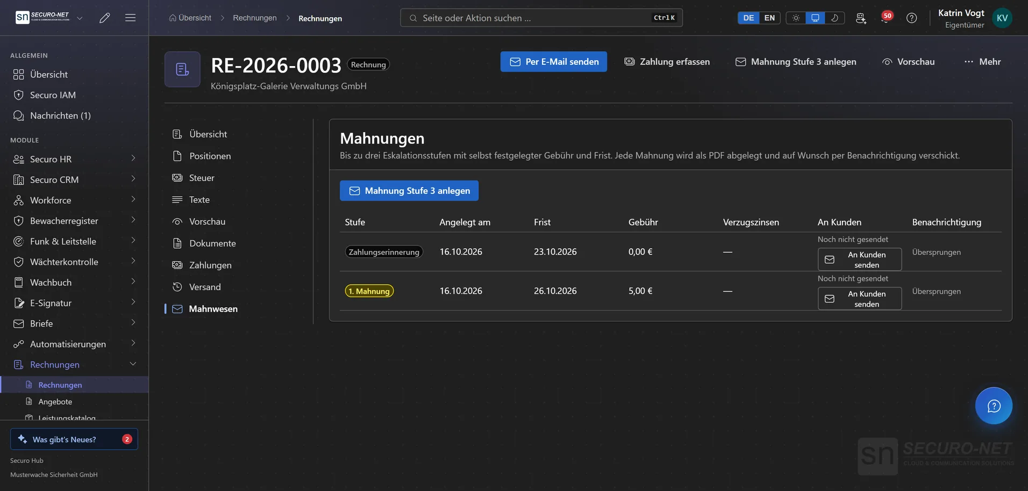The width and height of the screenshot is (1028, 491).
Task: Open the help question mark icon
Action: (x=911, y=18)
